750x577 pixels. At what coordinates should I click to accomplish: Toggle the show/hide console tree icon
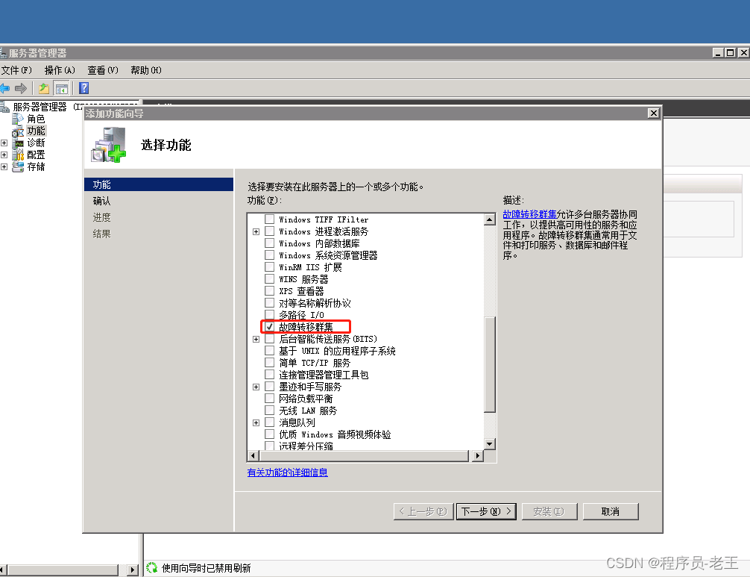tap(61, 88)
